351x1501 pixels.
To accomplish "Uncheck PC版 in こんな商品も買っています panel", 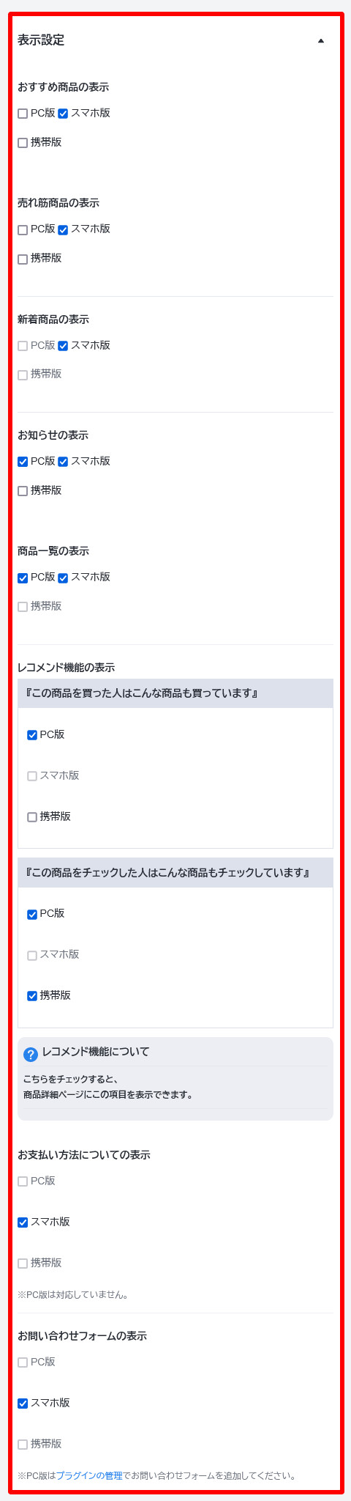I will (x=32, y=735).
